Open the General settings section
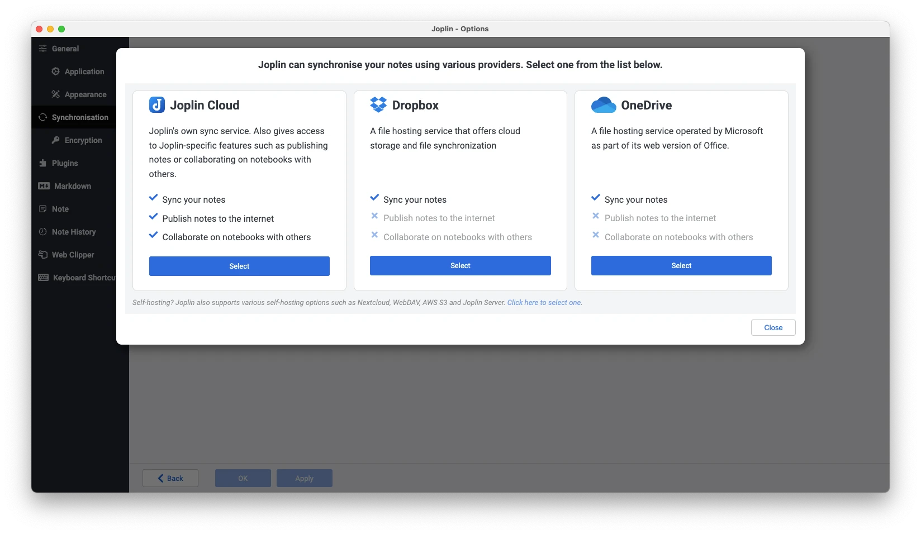 coord(74,49)
